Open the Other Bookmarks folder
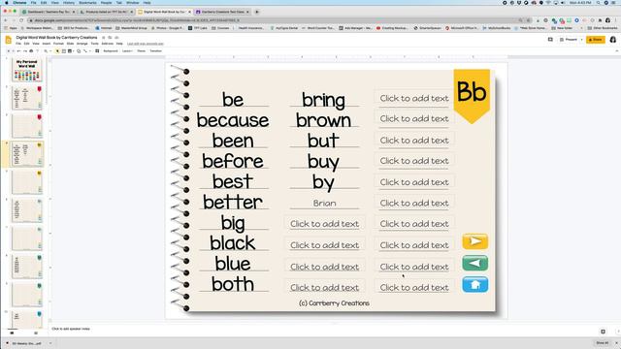Viewport: 621px width, 349px height. (x=603, y=28)
